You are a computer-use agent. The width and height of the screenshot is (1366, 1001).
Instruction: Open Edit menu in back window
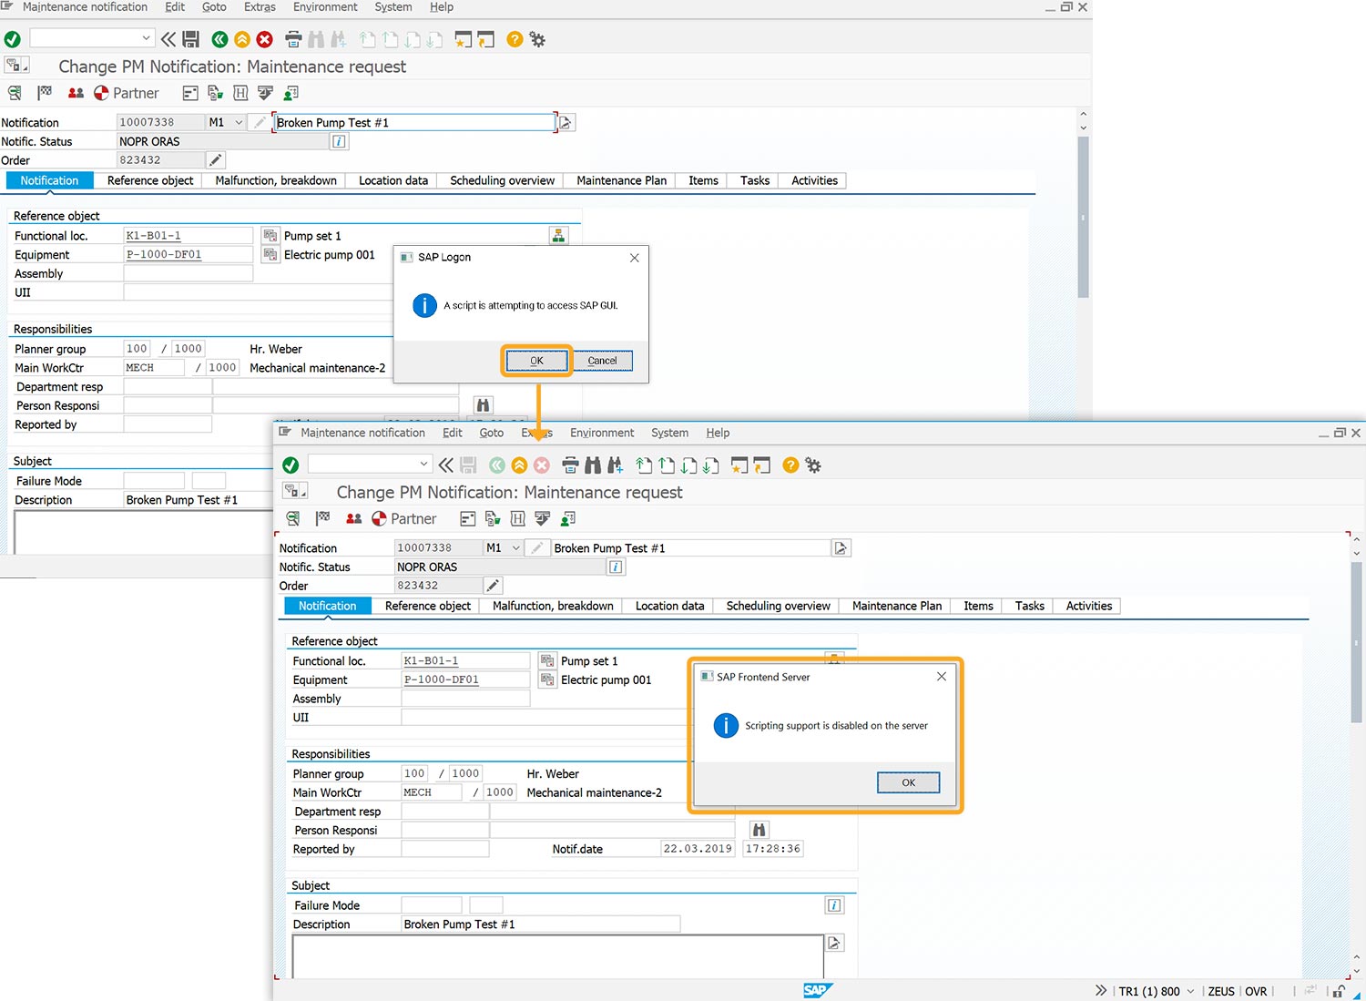point(175,6)
